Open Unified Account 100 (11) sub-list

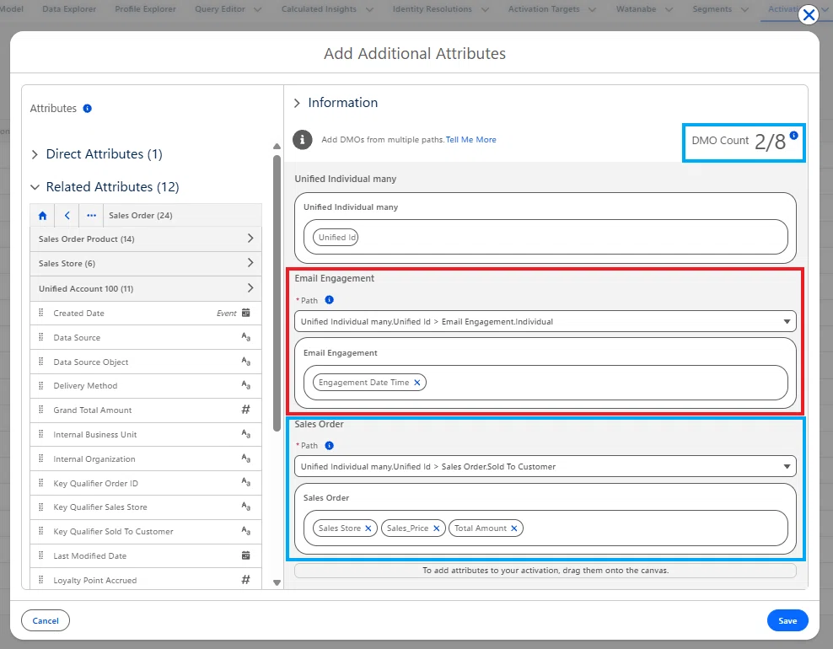pyautogui.click(x=146, y=288)
